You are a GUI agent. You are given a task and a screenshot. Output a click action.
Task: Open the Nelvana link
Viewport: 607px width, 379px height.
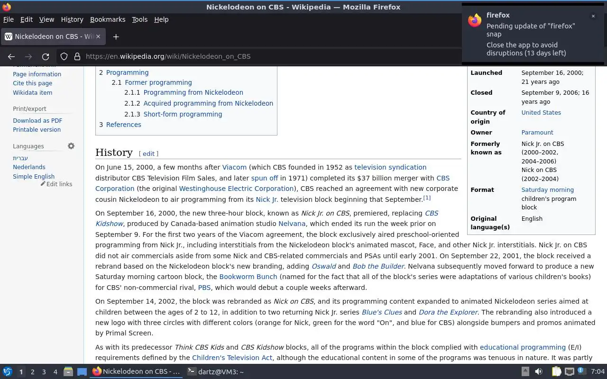292,224
